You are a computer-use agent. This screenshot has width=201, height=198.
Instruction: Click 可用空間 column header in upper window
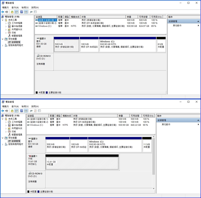(x=144, y=17)
